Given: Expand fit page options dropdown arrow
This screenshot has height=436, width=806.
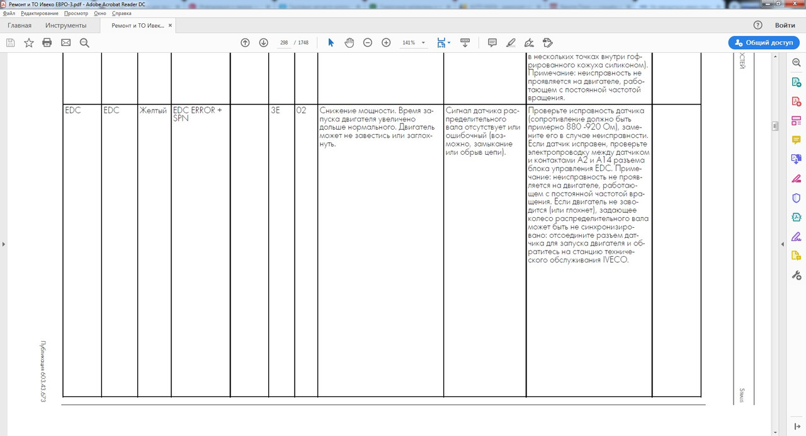Looking at the screenshot, I should pos(449,43).
